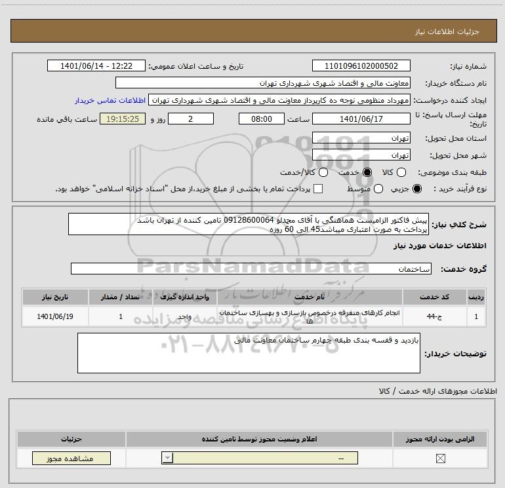Click the اعلام وضعیت مجوز header
505x488 pixels.
(x=259, y=439)
